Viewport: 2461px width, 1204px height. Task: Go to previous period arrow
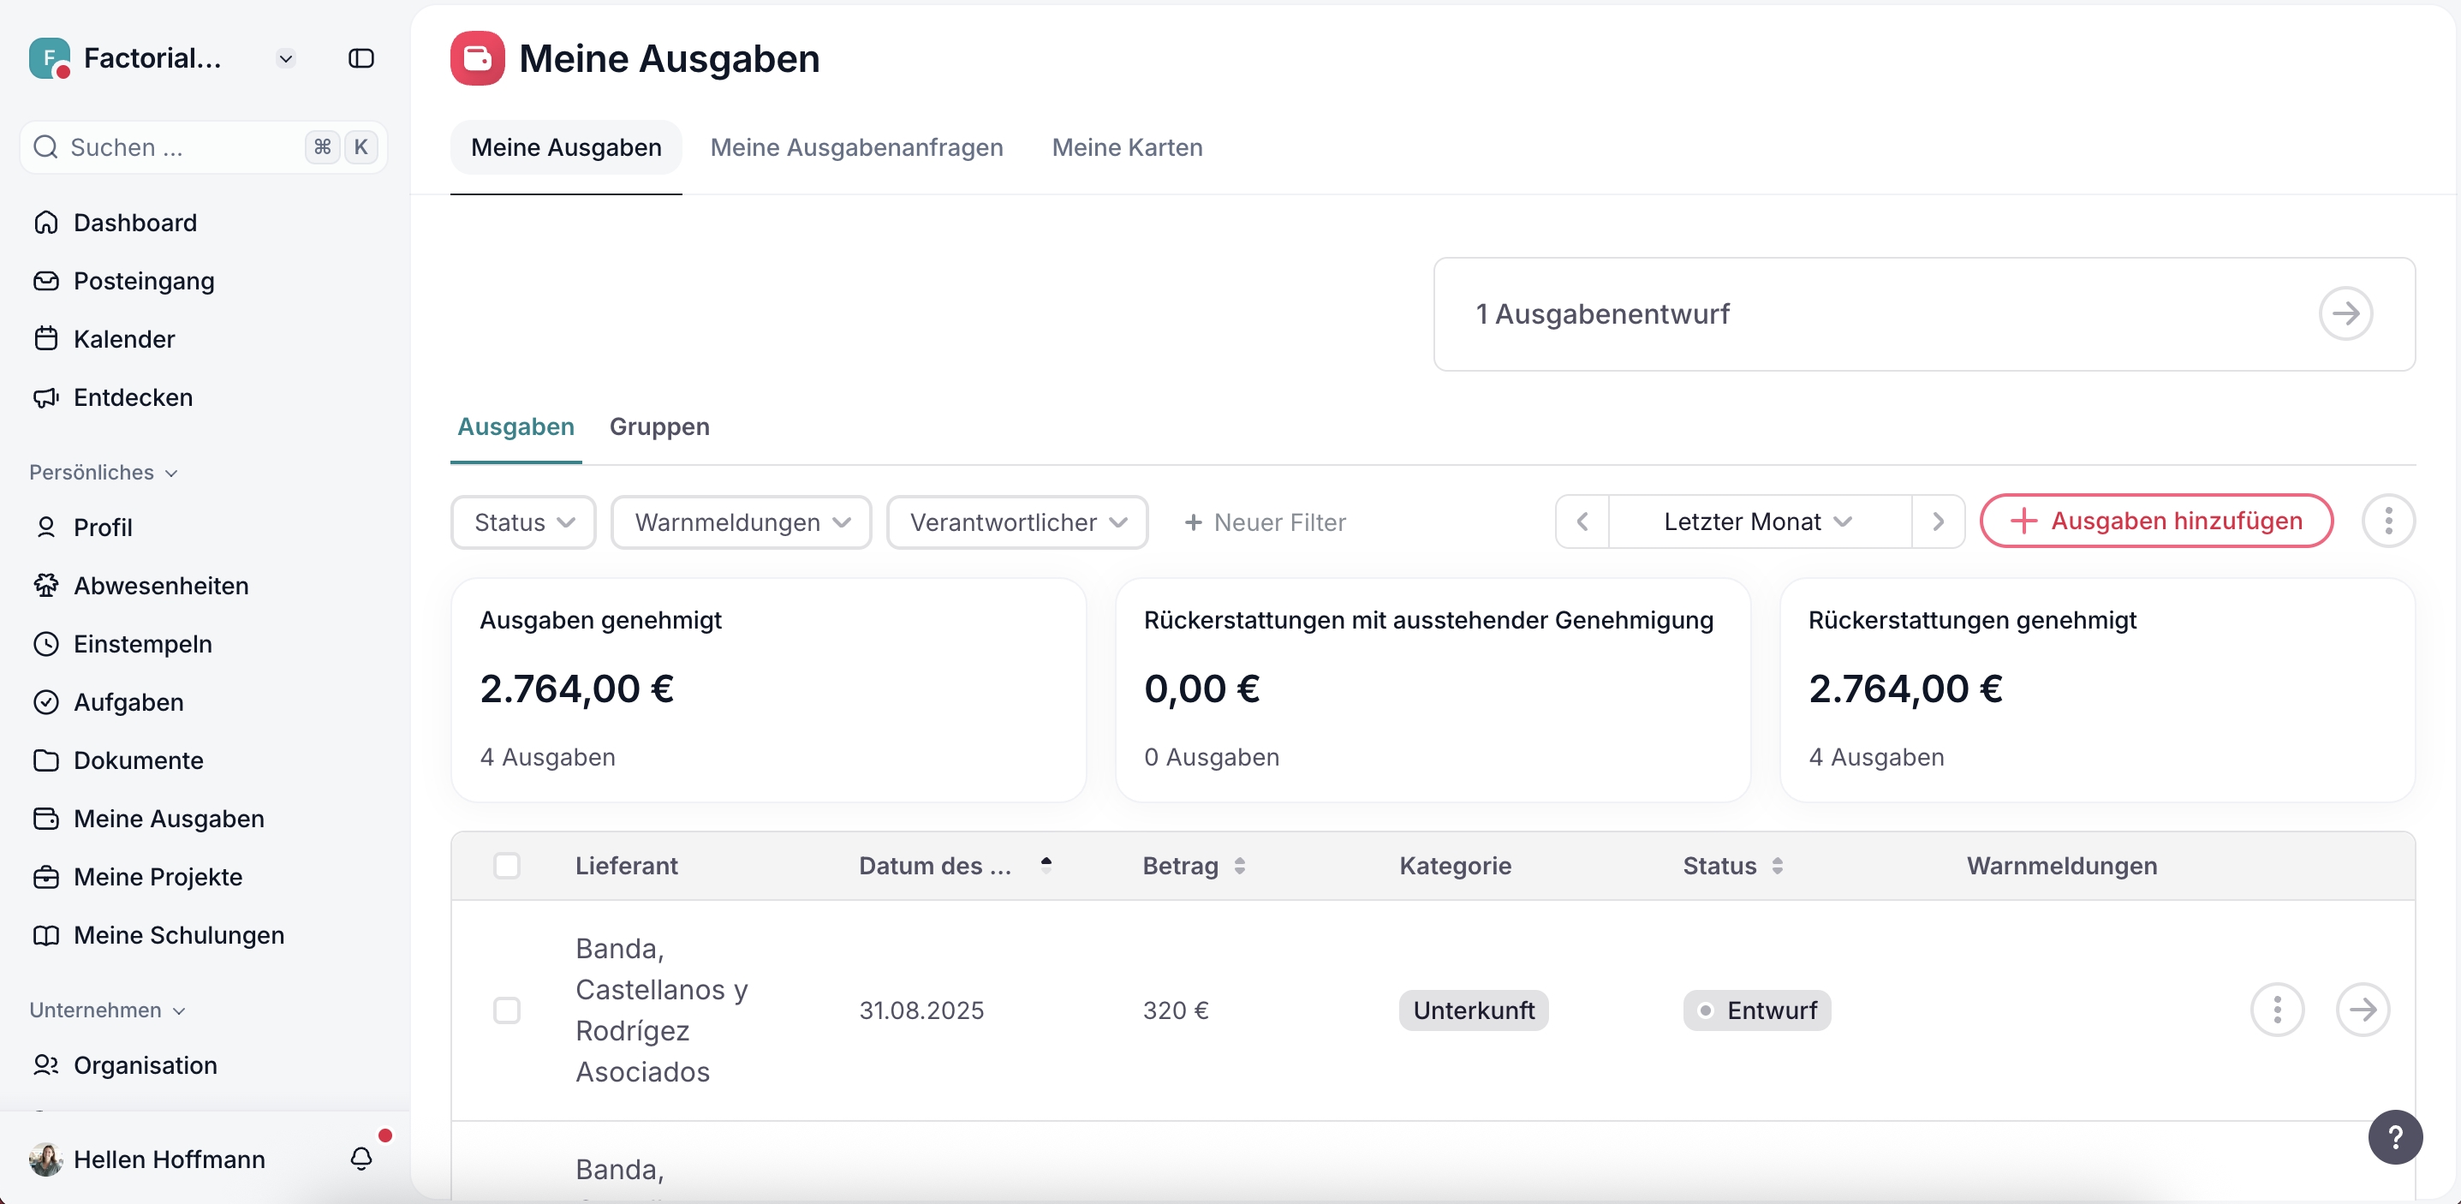coord(1582,522)
